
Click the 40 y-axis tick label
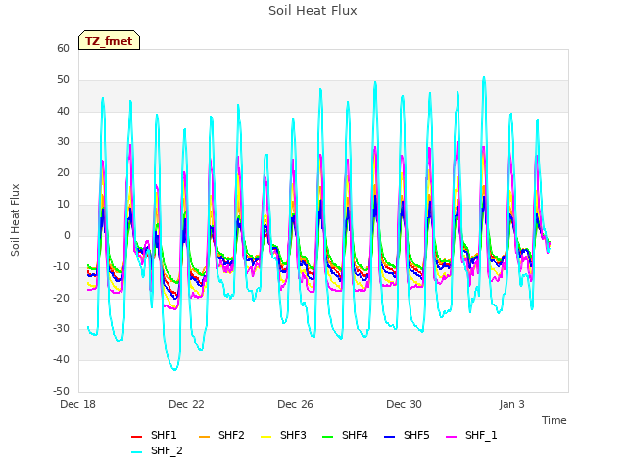[63, 111]
